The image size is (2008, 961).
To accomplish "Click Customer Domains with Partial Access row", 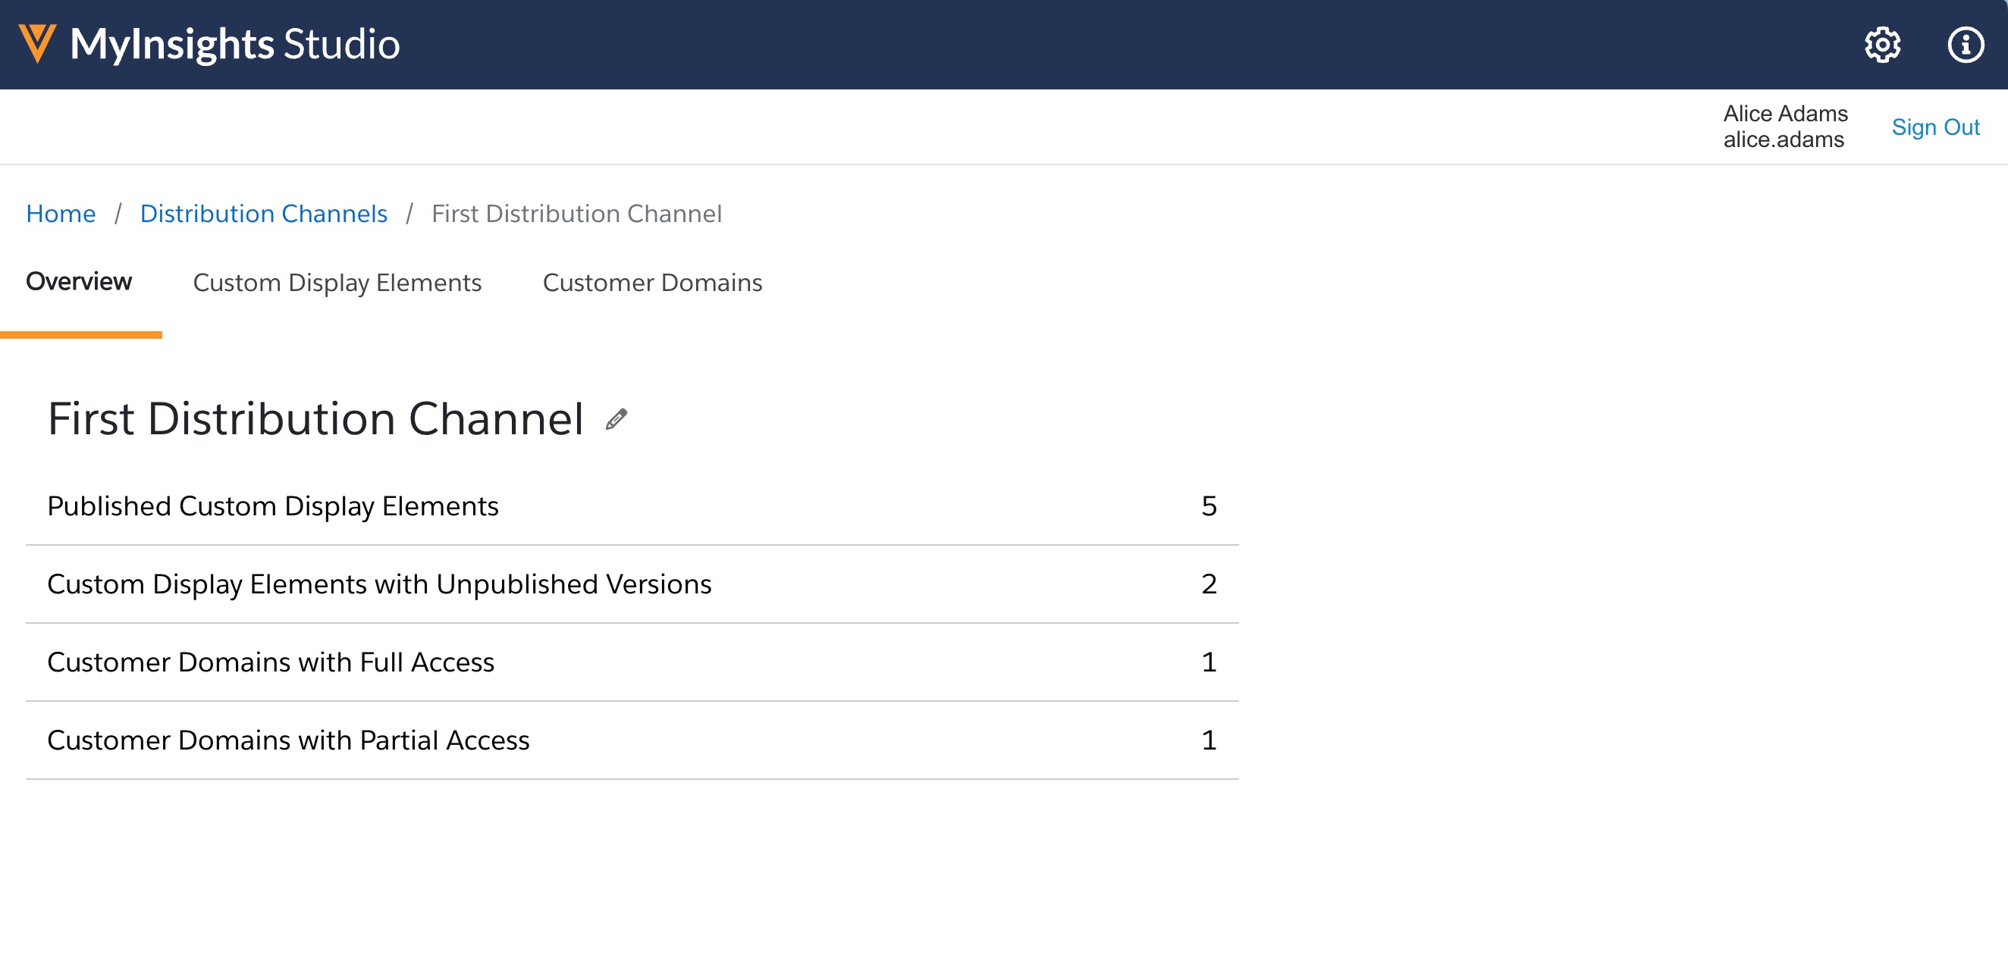I will coord(287,740).
